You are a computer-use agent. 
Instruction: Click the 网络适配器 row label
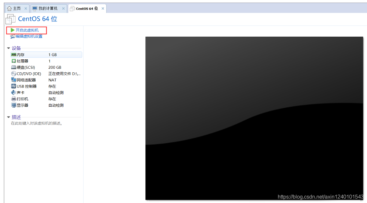coord(26,80)
